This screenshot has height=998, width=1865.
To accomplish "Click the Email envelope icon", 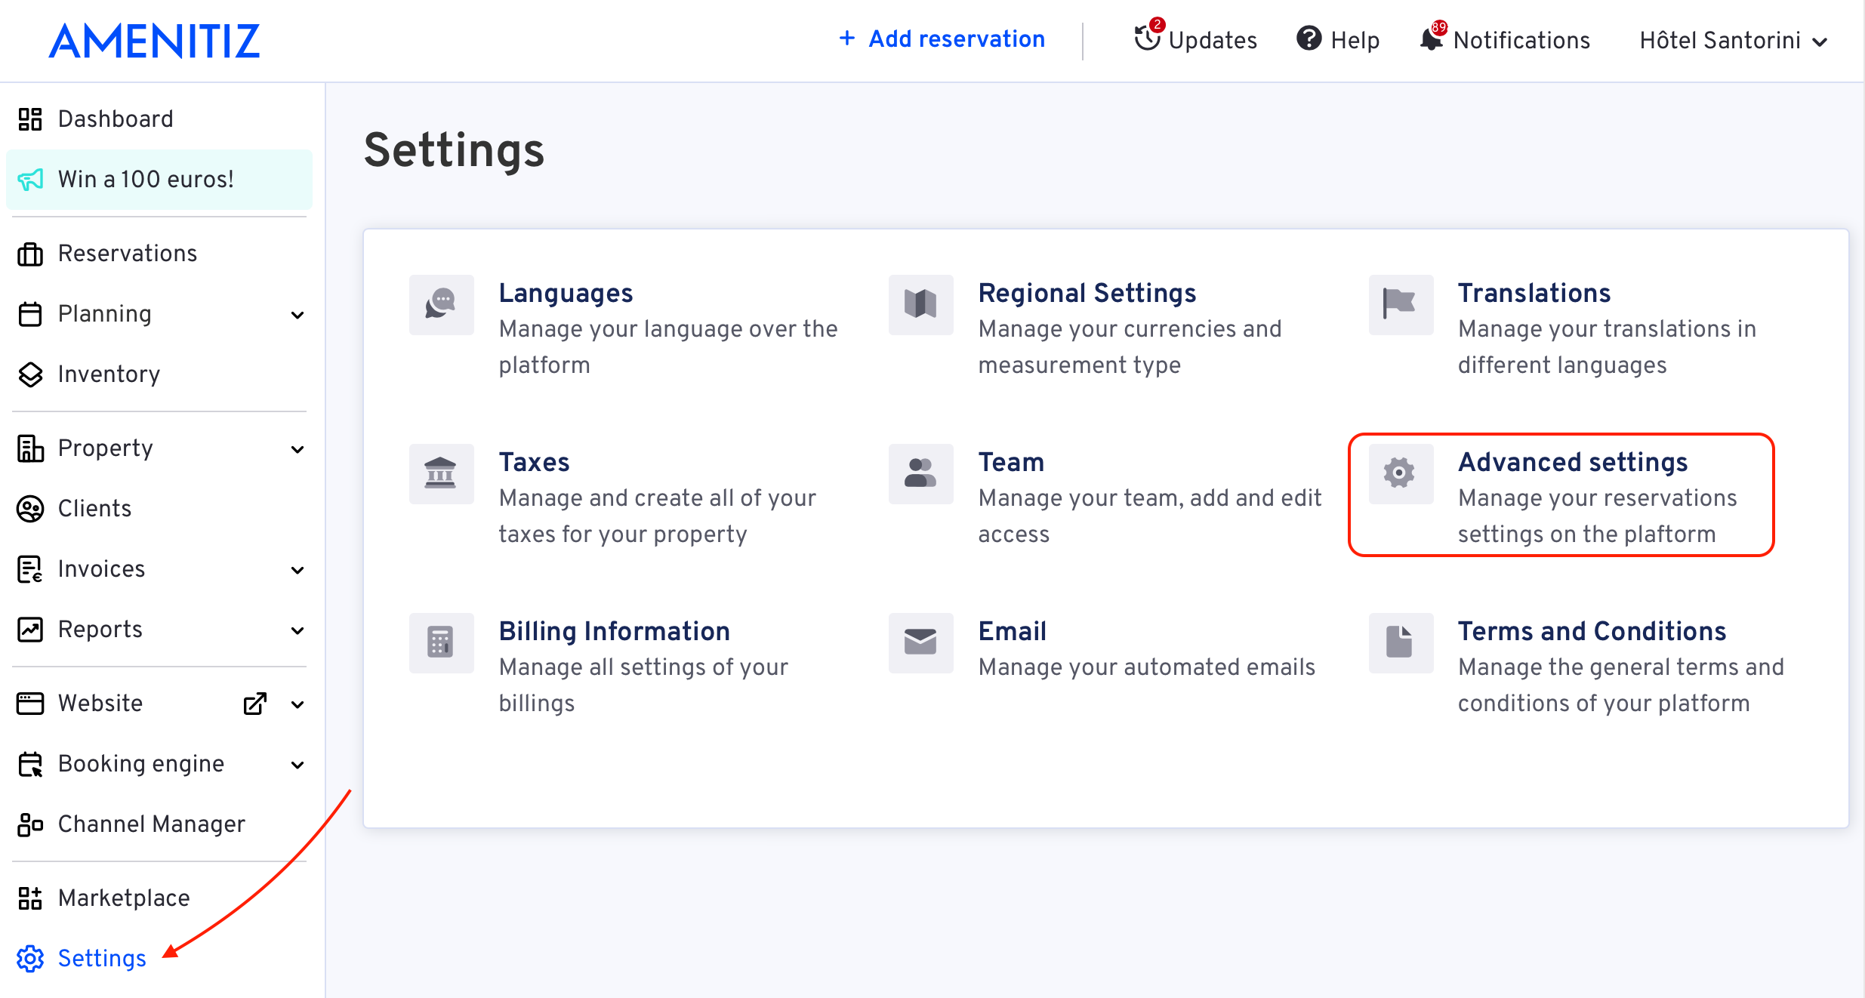I will 920,642.
